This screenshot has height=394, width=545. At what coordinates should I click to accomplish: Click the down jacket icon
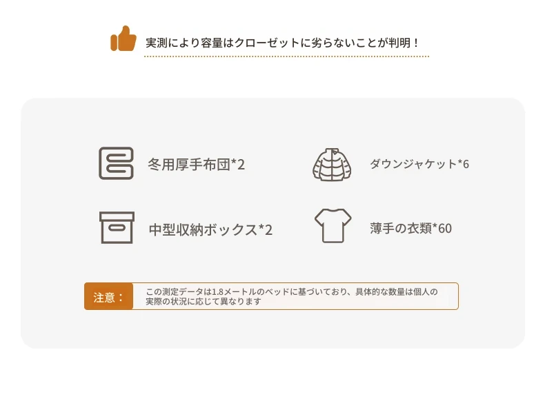pos(332,165)
